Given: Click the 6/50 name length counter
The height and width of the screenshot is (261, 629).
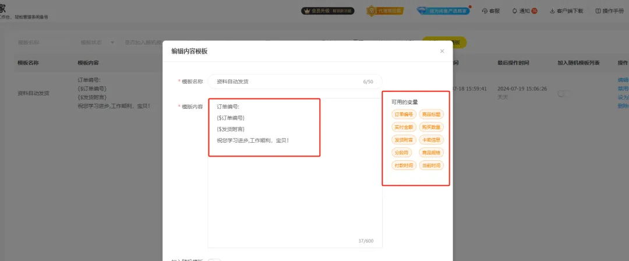Looking at the screenshot, I should [x=368, y=82].
